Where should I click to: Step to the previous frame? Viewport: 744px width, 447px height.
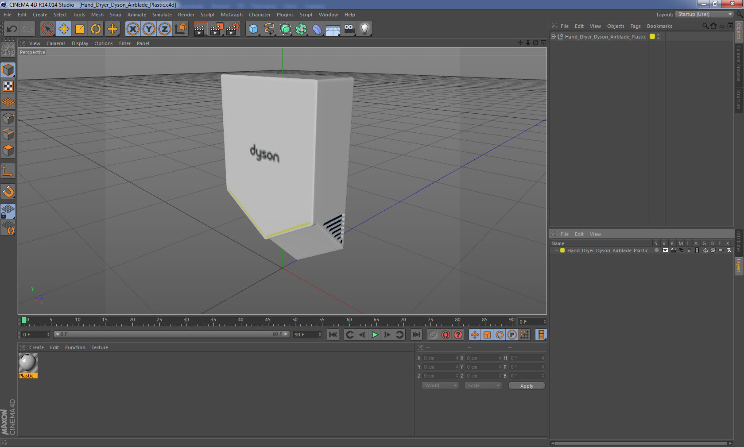point(362,335)
